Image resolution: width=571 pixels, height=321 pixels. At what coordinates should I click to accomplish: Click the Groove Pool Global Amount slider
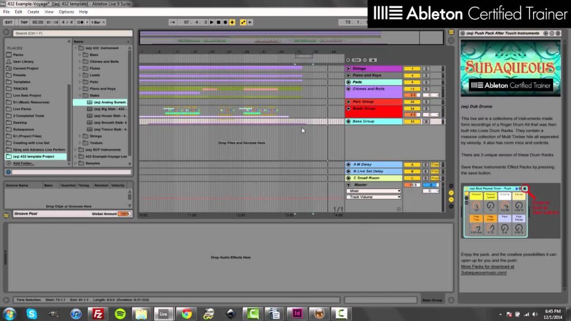point(124,213)
